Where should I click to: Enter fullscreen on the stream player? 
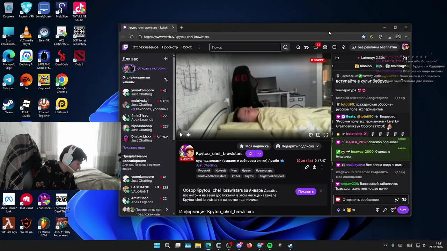[x=325, y=135]
